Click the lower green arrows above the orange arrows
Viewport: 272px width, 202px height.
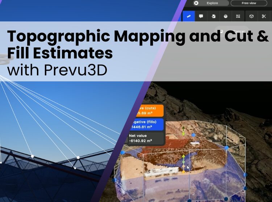tap(183, 159)
